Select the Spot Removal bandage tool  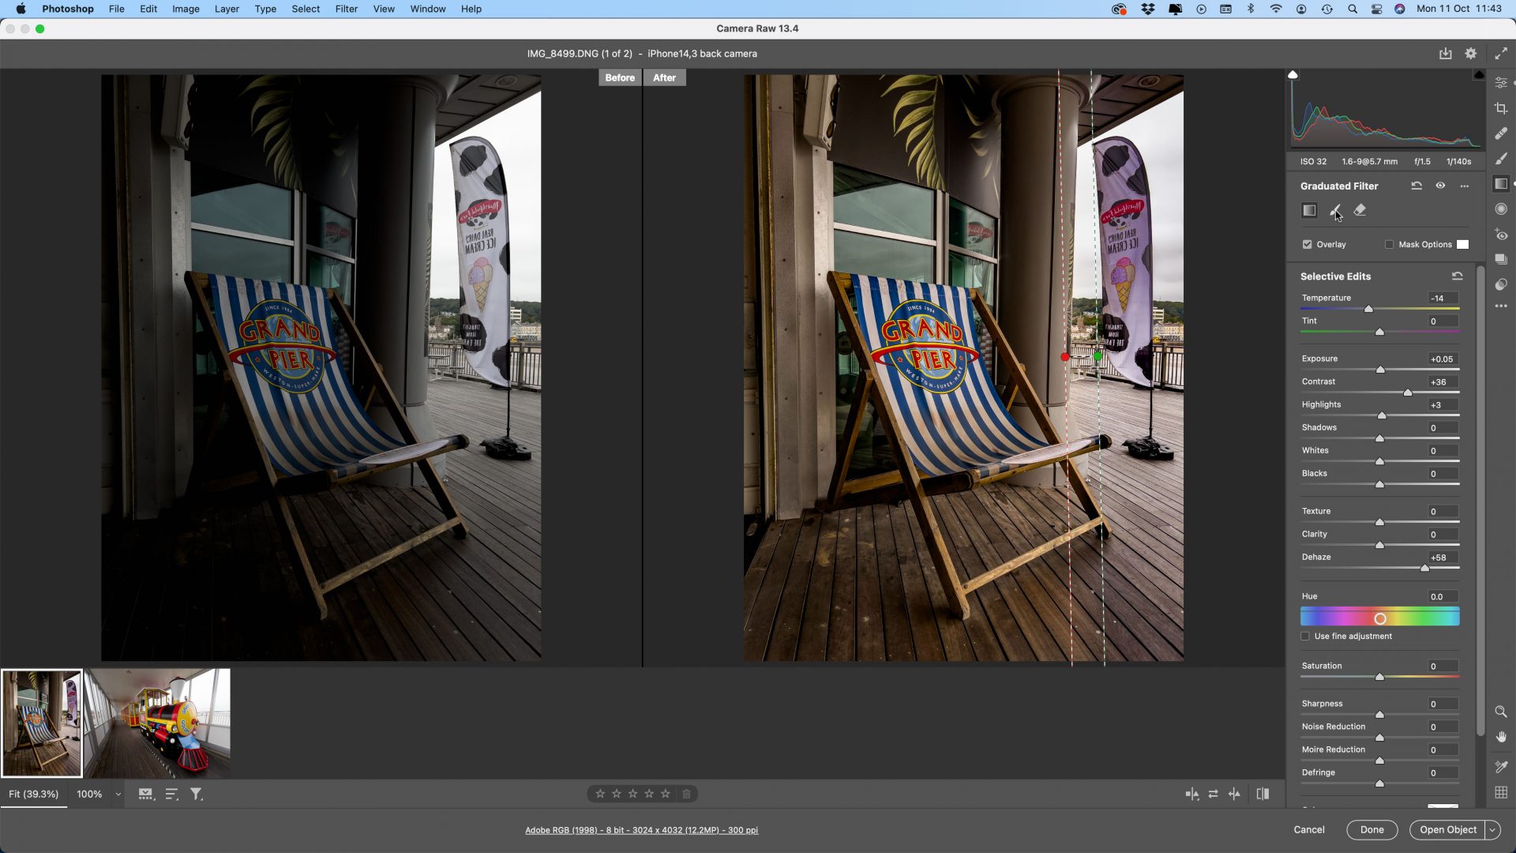click(x=1501, y=133)
